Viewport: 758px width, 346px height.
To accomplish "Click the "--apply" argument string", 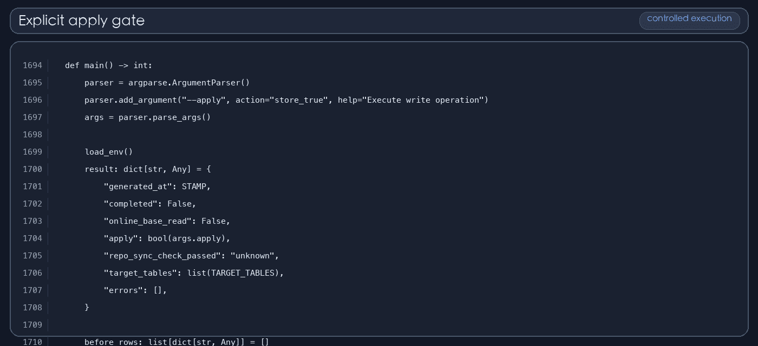I will tap(204, 100).
